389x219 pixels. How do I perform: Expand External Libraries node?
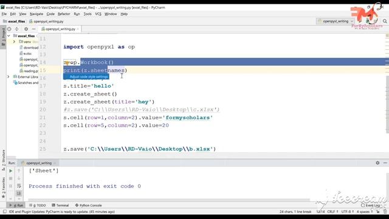click(x=9, y=77)
